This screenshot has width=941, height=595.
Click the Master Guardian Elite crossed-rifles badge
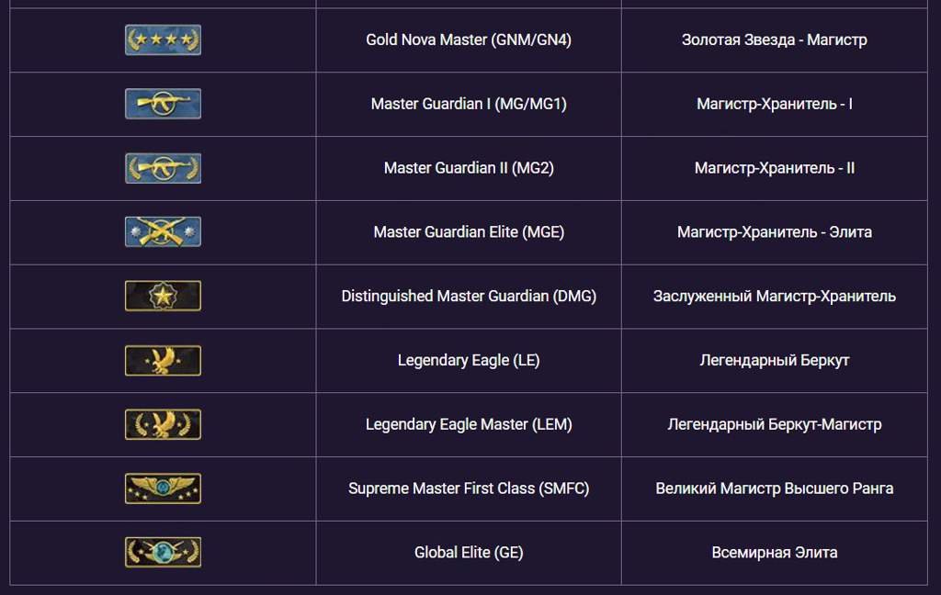click(163, 231)
